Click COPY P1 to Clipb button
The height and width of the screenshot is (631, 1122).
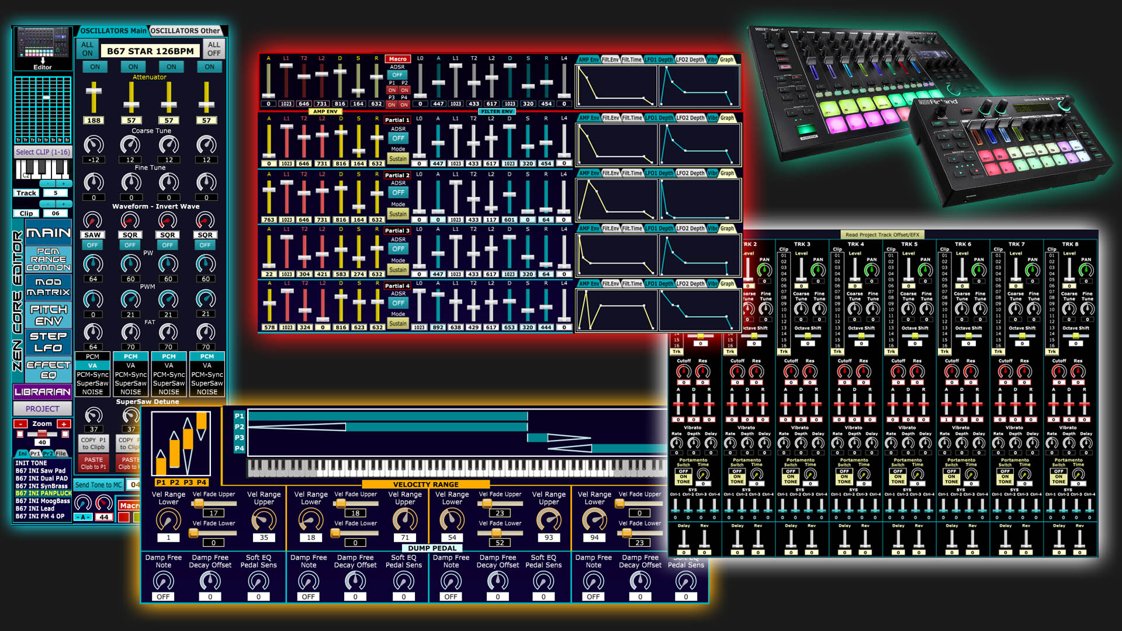[x=93, y=444]
